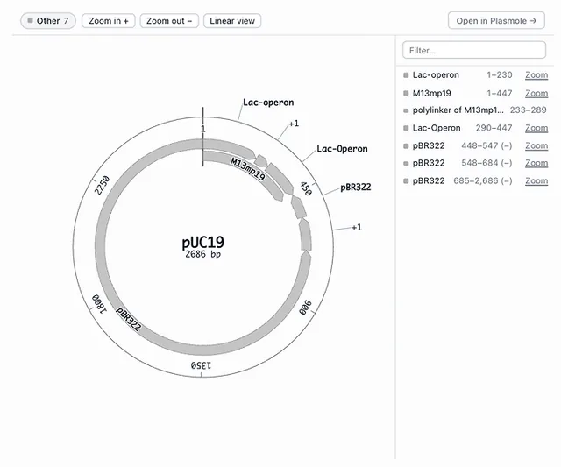This screenshot has width=561, height=467.
Task: Select the Lac-operon row in the feature list
Action: click(x=475, y=75)
